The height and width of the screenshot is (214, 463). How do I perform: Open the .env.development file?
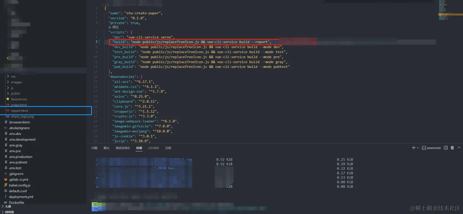tap(22, 140)
